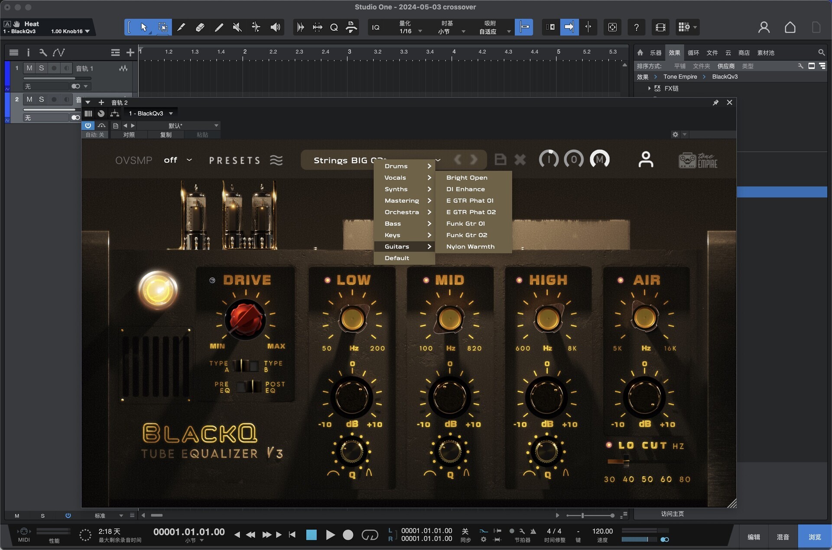Image resolution: width=832 pixels, height=550 pixels.
Task: Open the Orchestra preset submenu
Action: 404,212
